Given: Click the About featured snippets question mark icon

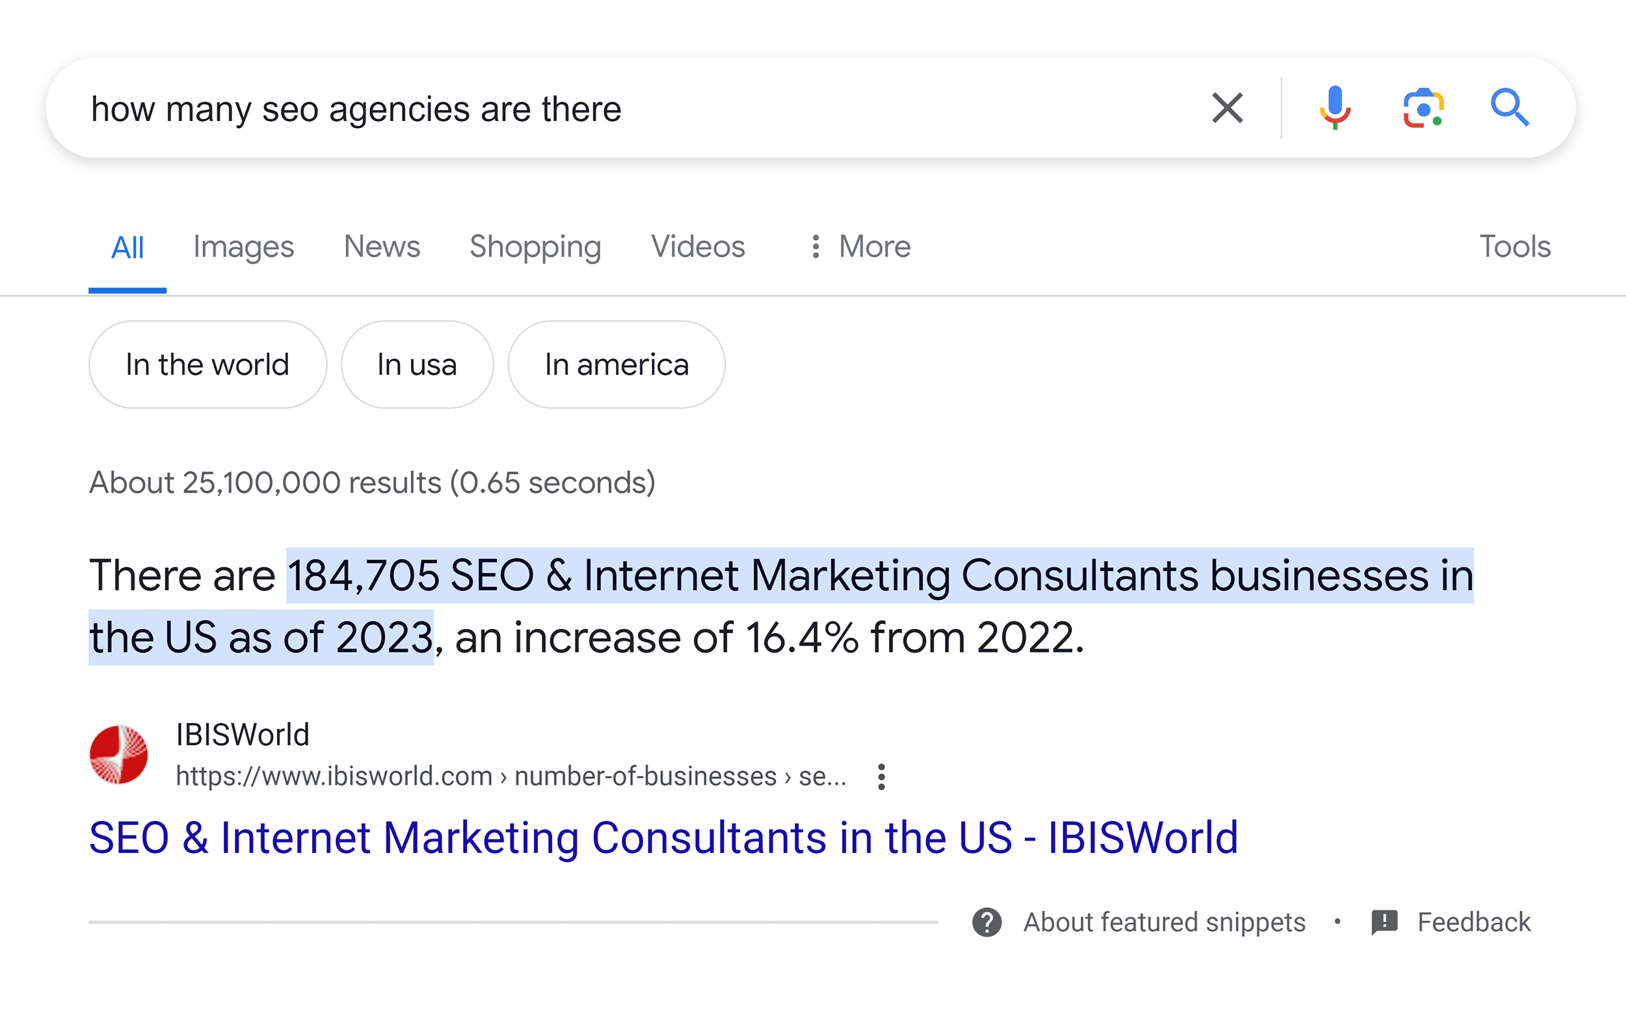Looking at the screenshot, I should pos(987,921).
